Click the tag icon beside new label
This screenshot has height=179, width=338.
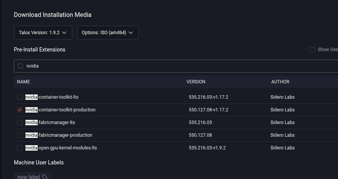[45, 177]
